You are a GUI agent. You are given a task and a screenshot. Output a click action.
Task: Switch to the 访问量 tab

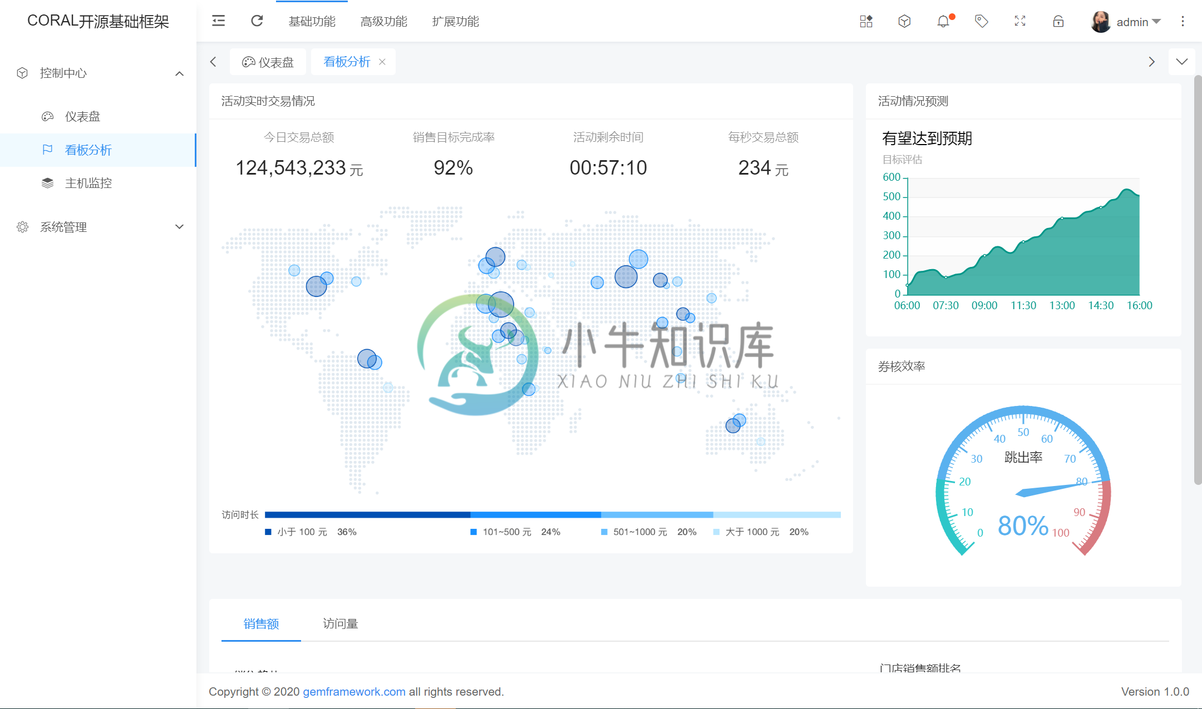tap(341, 624)
